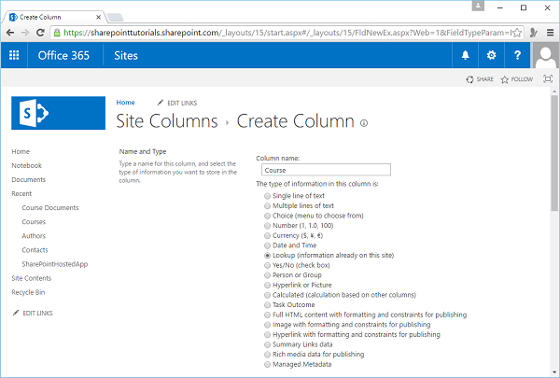Click the info icon beside Create Column

363,122
